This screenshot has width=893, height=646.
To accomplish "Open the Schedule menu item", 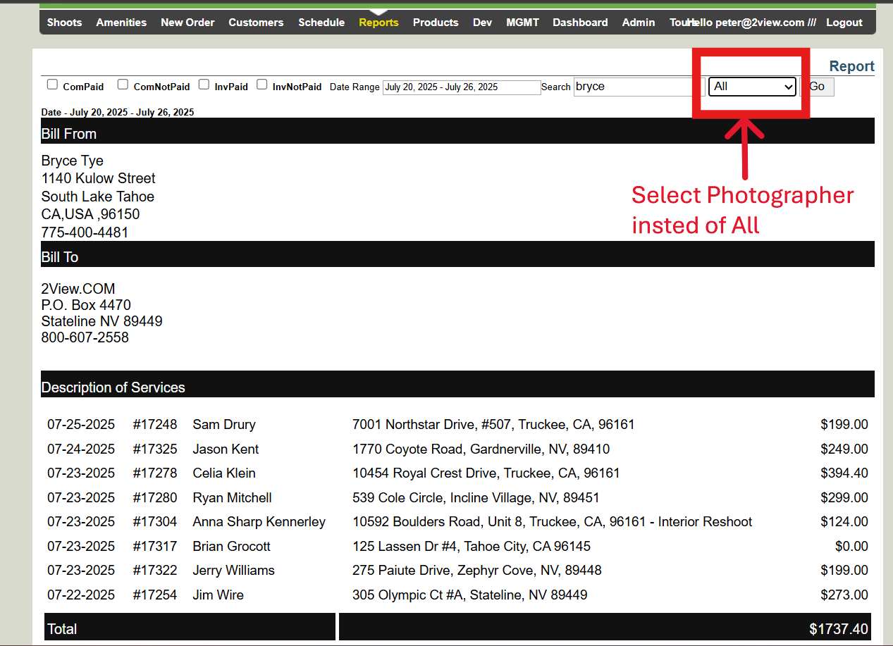I will click(x=321, y=23).
